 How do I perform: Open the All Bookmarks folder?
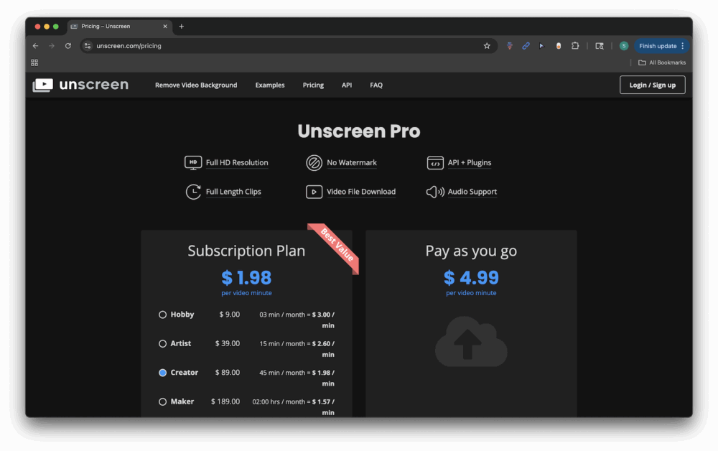pyautogui.click(x=662, y=62)
